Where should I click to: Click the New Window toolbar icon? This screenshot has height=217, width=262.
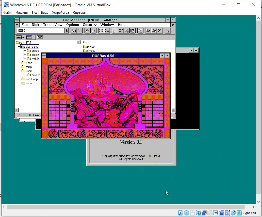coord(140,31)
